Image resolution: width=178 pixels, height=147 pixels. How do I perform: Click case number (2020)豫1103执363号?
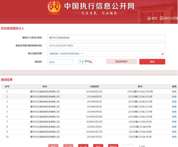pos(140,137)
